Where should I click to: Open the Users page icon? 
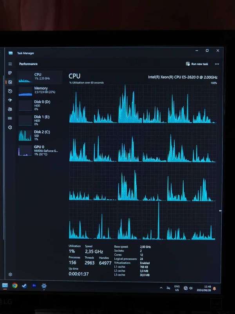10,109
